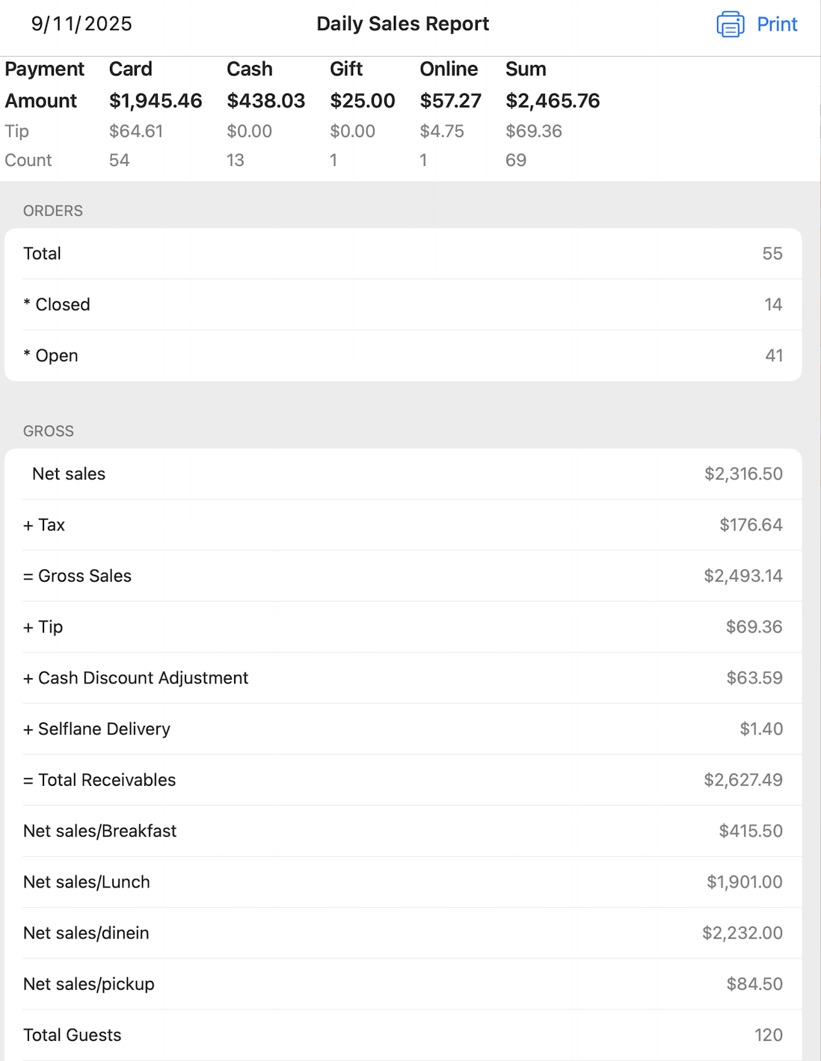Select the Open orders row
Image resolution: width=821 pixels, height=1061 pixels.
(403, 356)
